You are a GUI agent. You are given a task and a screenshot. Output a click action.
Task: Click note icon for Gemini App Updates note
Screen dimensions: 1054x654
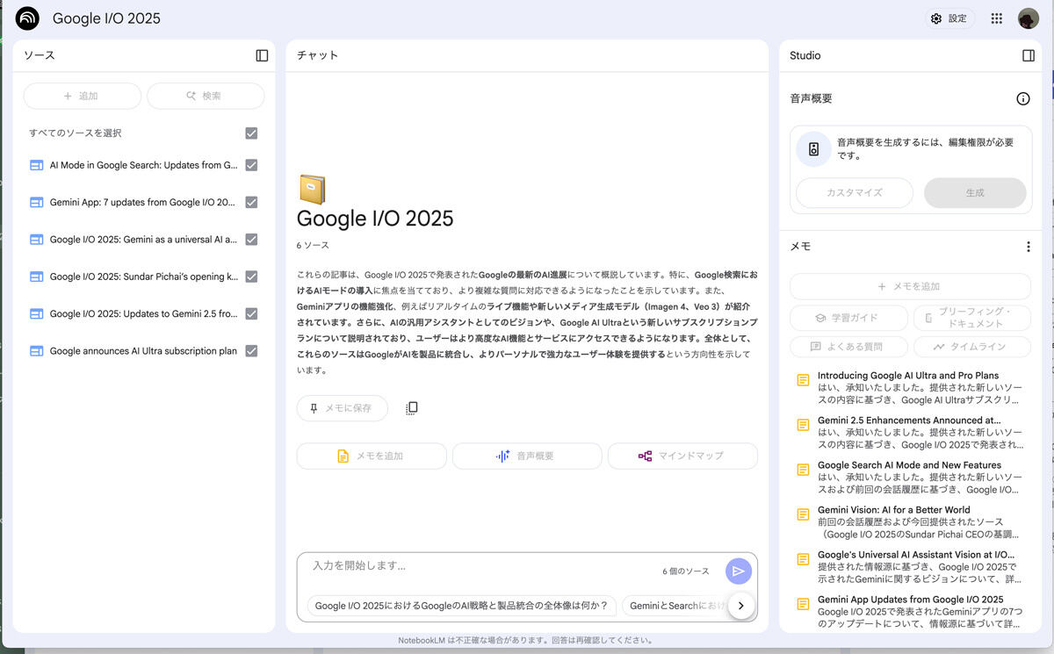pyautogui.click(x=802, y=604)
